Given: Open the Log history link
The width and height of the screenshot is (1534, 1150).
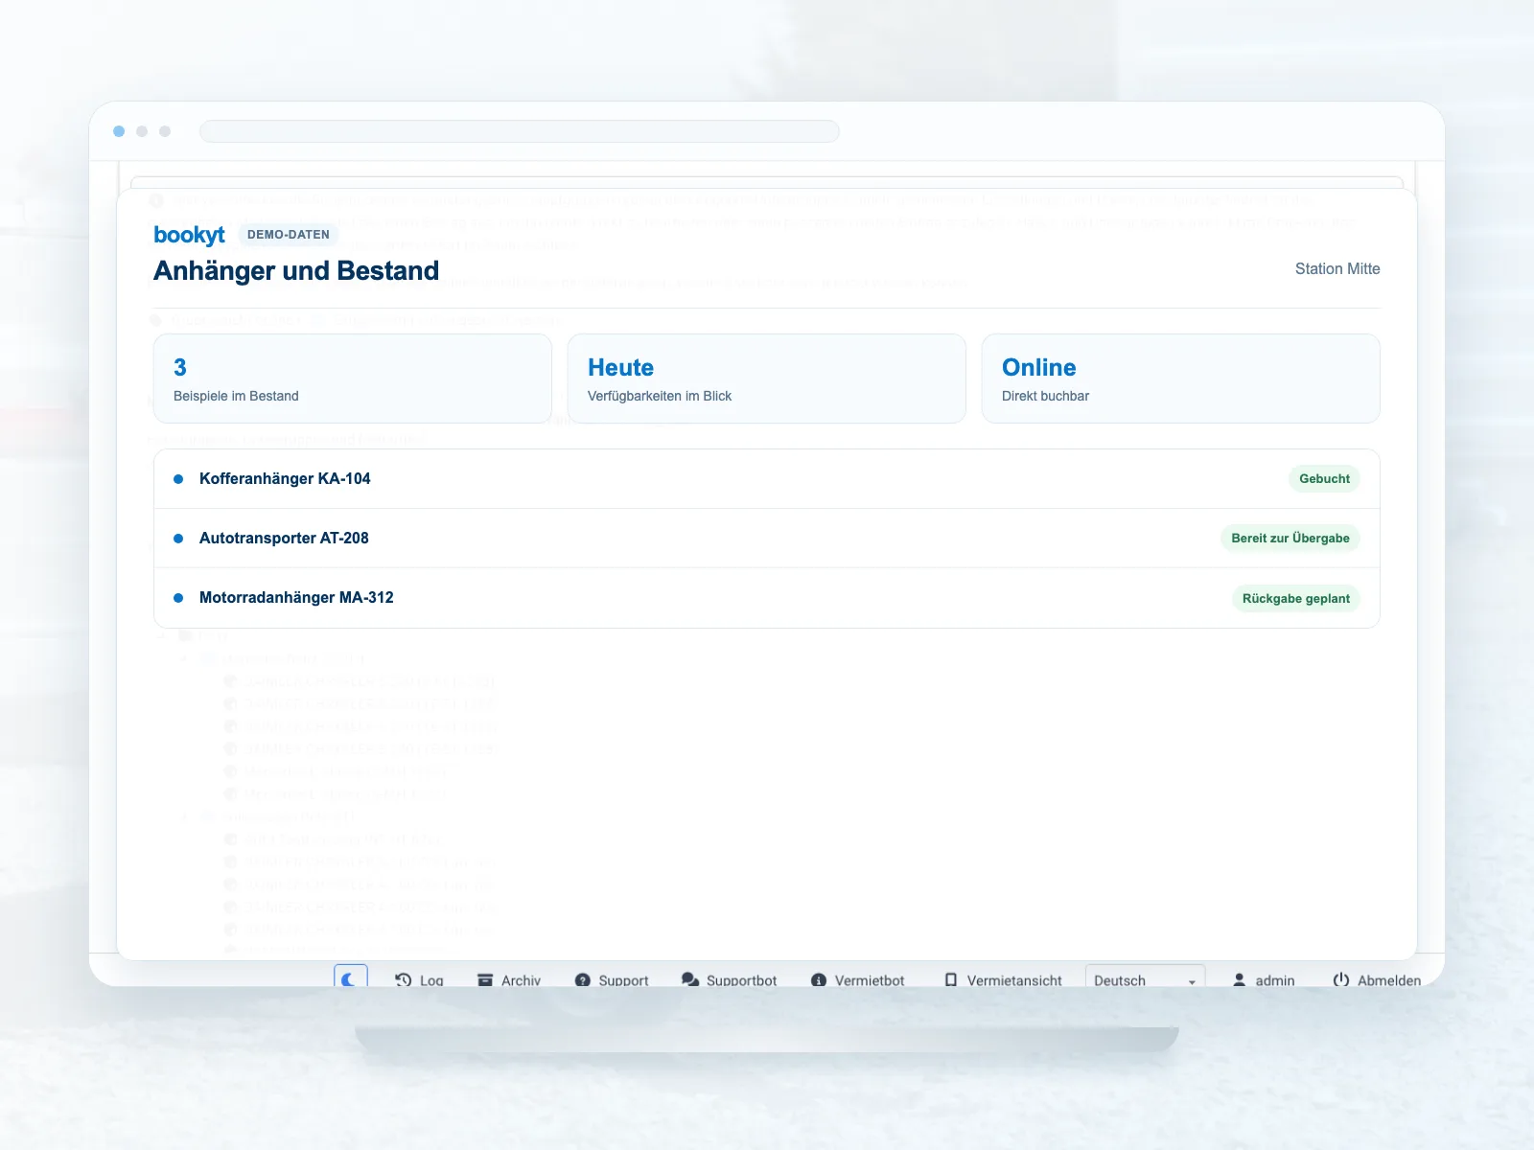Looking at the screenshot, I should coord(419,980).
